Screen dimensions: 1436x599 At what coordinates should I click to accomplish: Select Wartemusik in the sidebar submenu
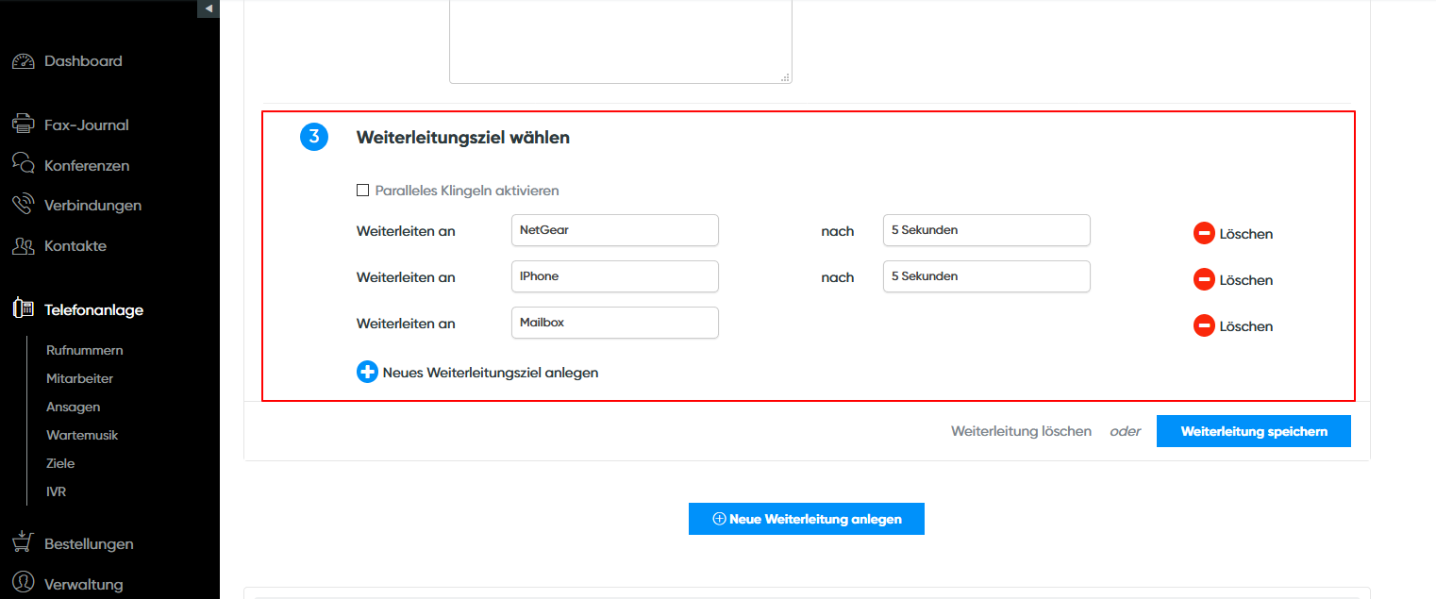coord(82,435)
